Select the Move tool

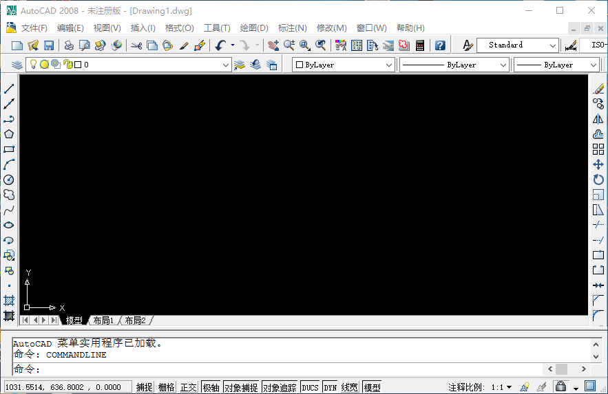[x=598, y=164]
